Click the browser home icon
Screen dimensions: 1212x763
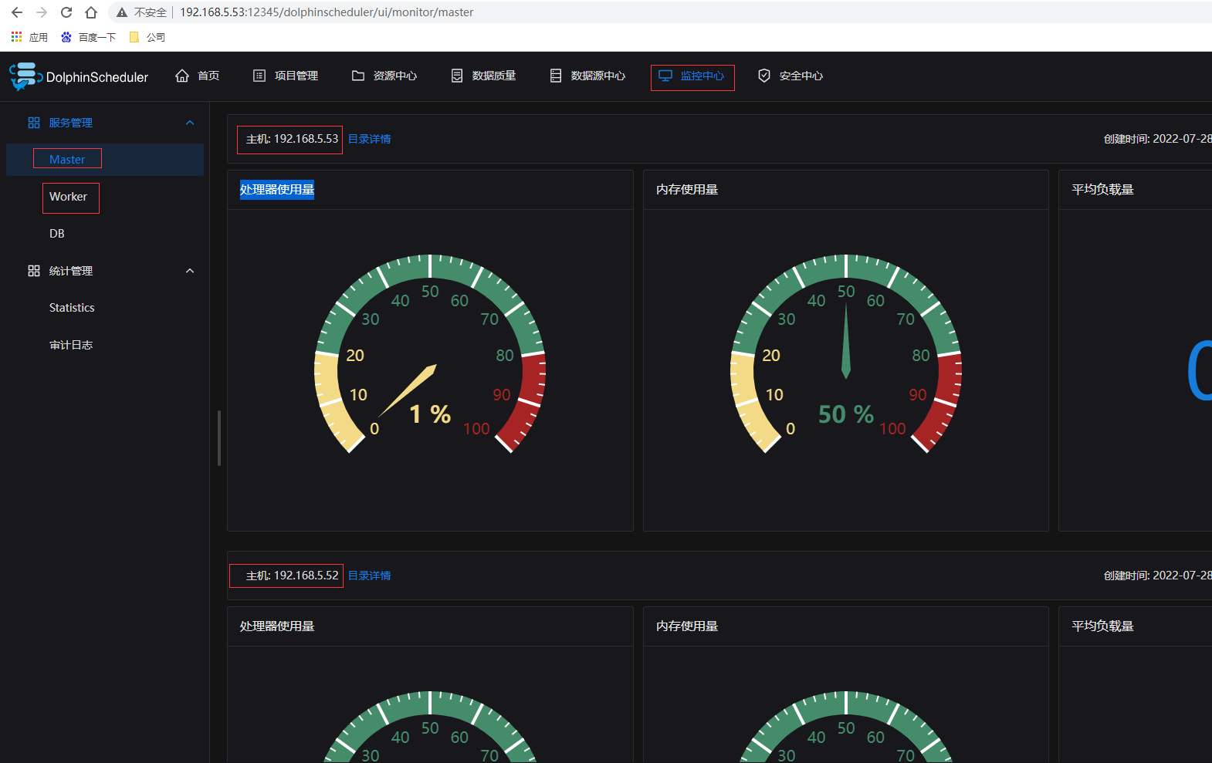(x=91, y=12)
